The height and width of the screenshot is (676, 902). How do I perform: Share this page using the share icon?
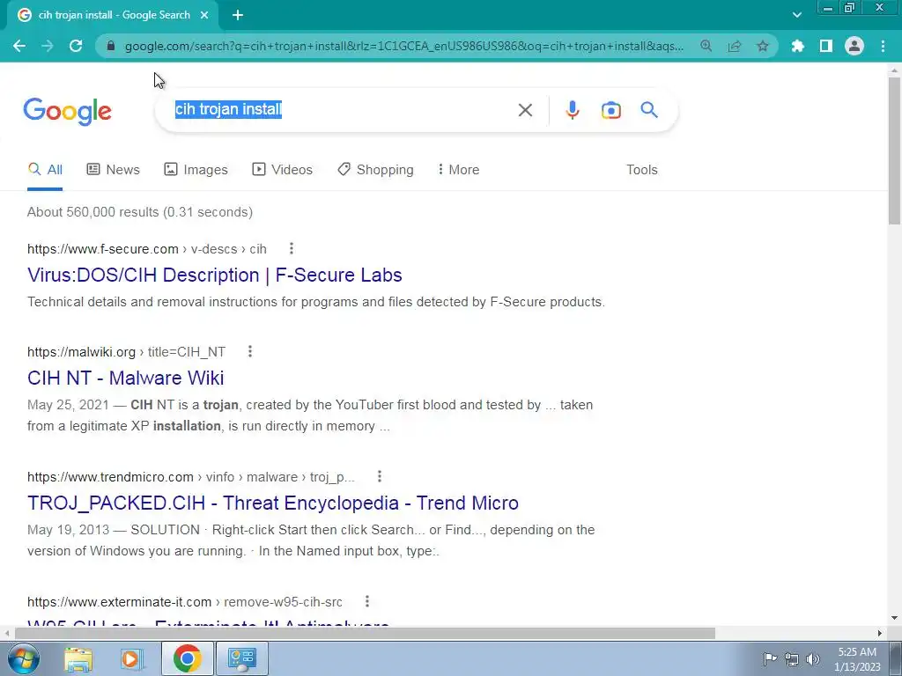(x=734, y=46)
